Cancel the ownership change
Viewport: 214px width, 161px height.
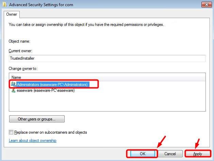pos(170,154)
